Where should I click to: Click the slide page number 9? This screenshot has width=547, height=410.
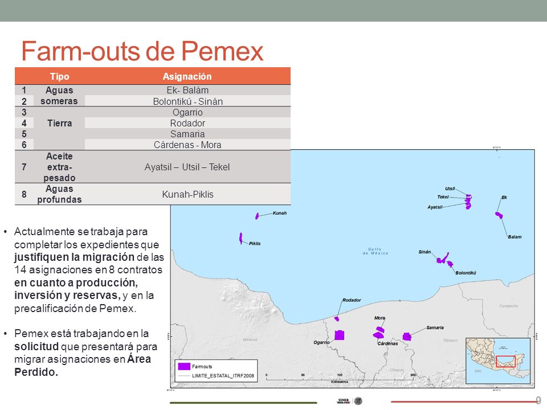pos(538,400)
